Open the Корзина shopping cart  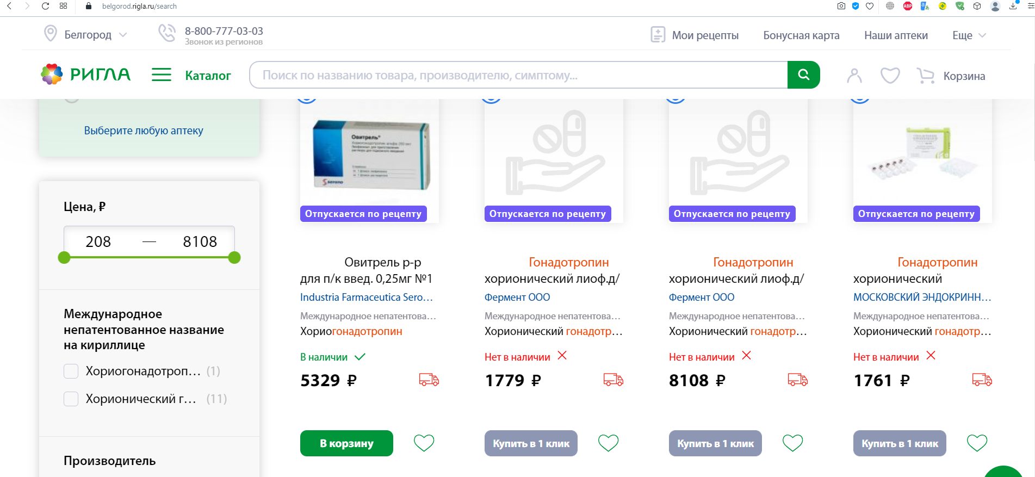point(951,76)
